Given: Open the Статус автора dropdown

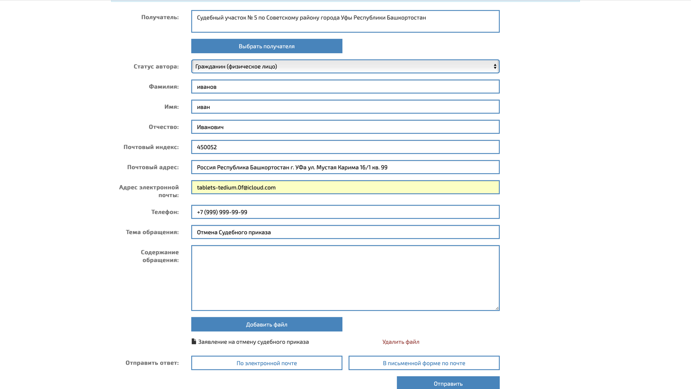Looking at the screenshot, I should click(x=345, y=66).
